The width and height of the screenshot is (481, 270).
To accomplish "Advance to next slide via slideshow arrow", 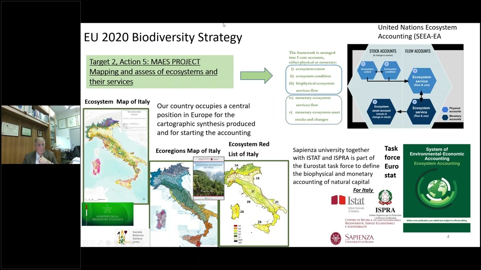I will click(92, 243).
